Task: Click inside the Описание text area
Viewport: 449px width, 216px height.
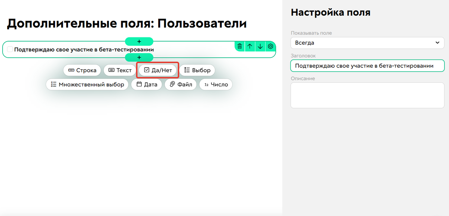Action: click(x=367, y=95)
